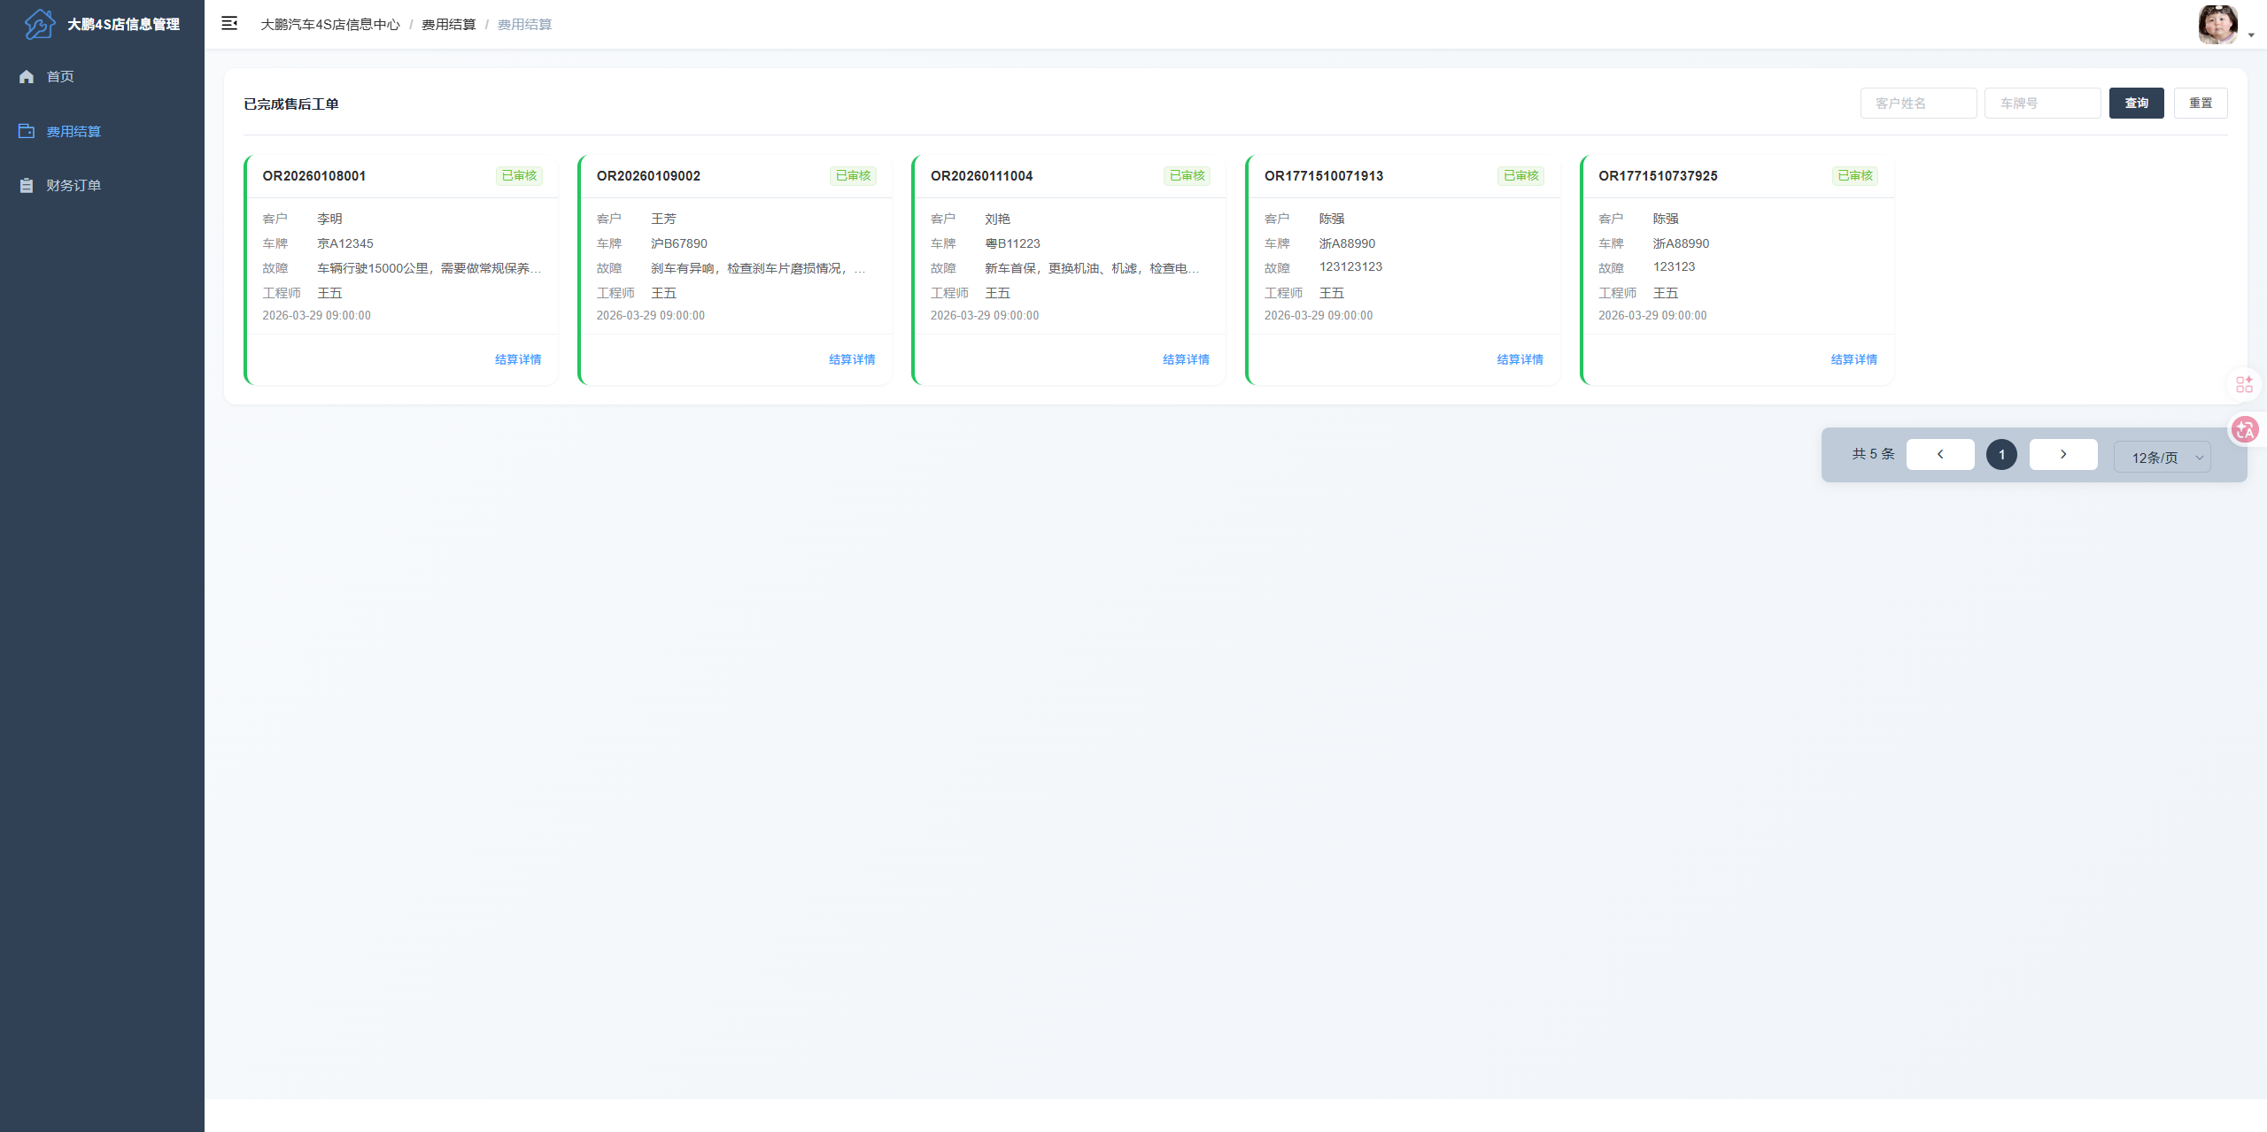Viewport: 2267px width, 1132px height.
Task: Select page number 1
Action: pyautogui.click(x=2001, y=454)
